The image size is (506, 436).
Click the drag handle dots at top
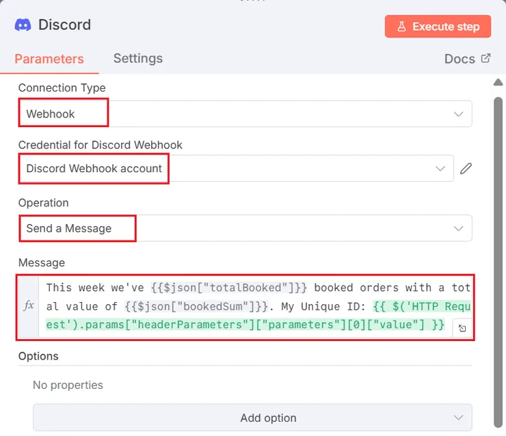pos(253,2)
